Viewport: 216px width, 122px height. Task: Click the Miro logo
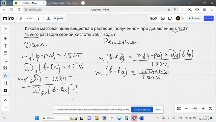(8, 18)
